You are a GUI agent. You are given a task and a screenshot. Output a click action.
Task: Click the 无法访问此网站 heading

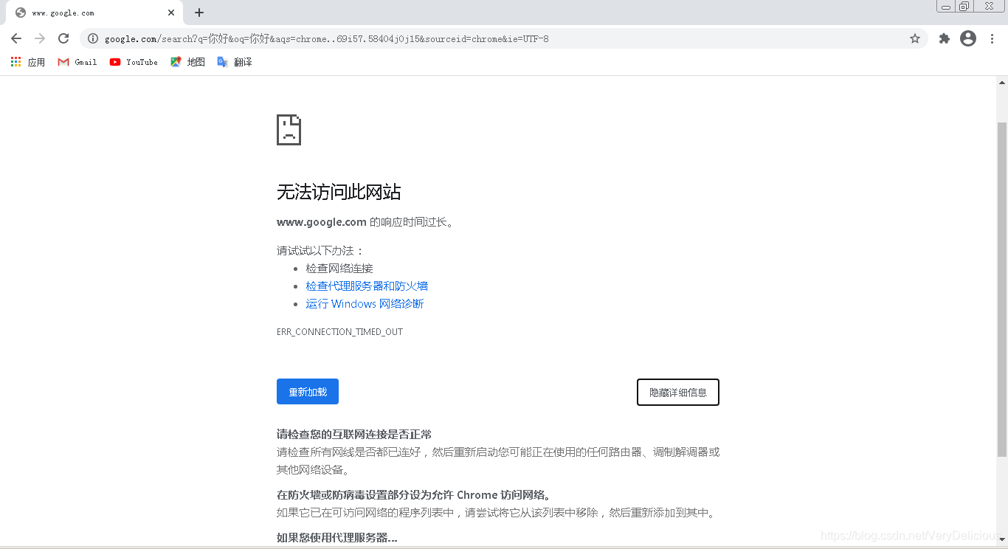[339, 193]
